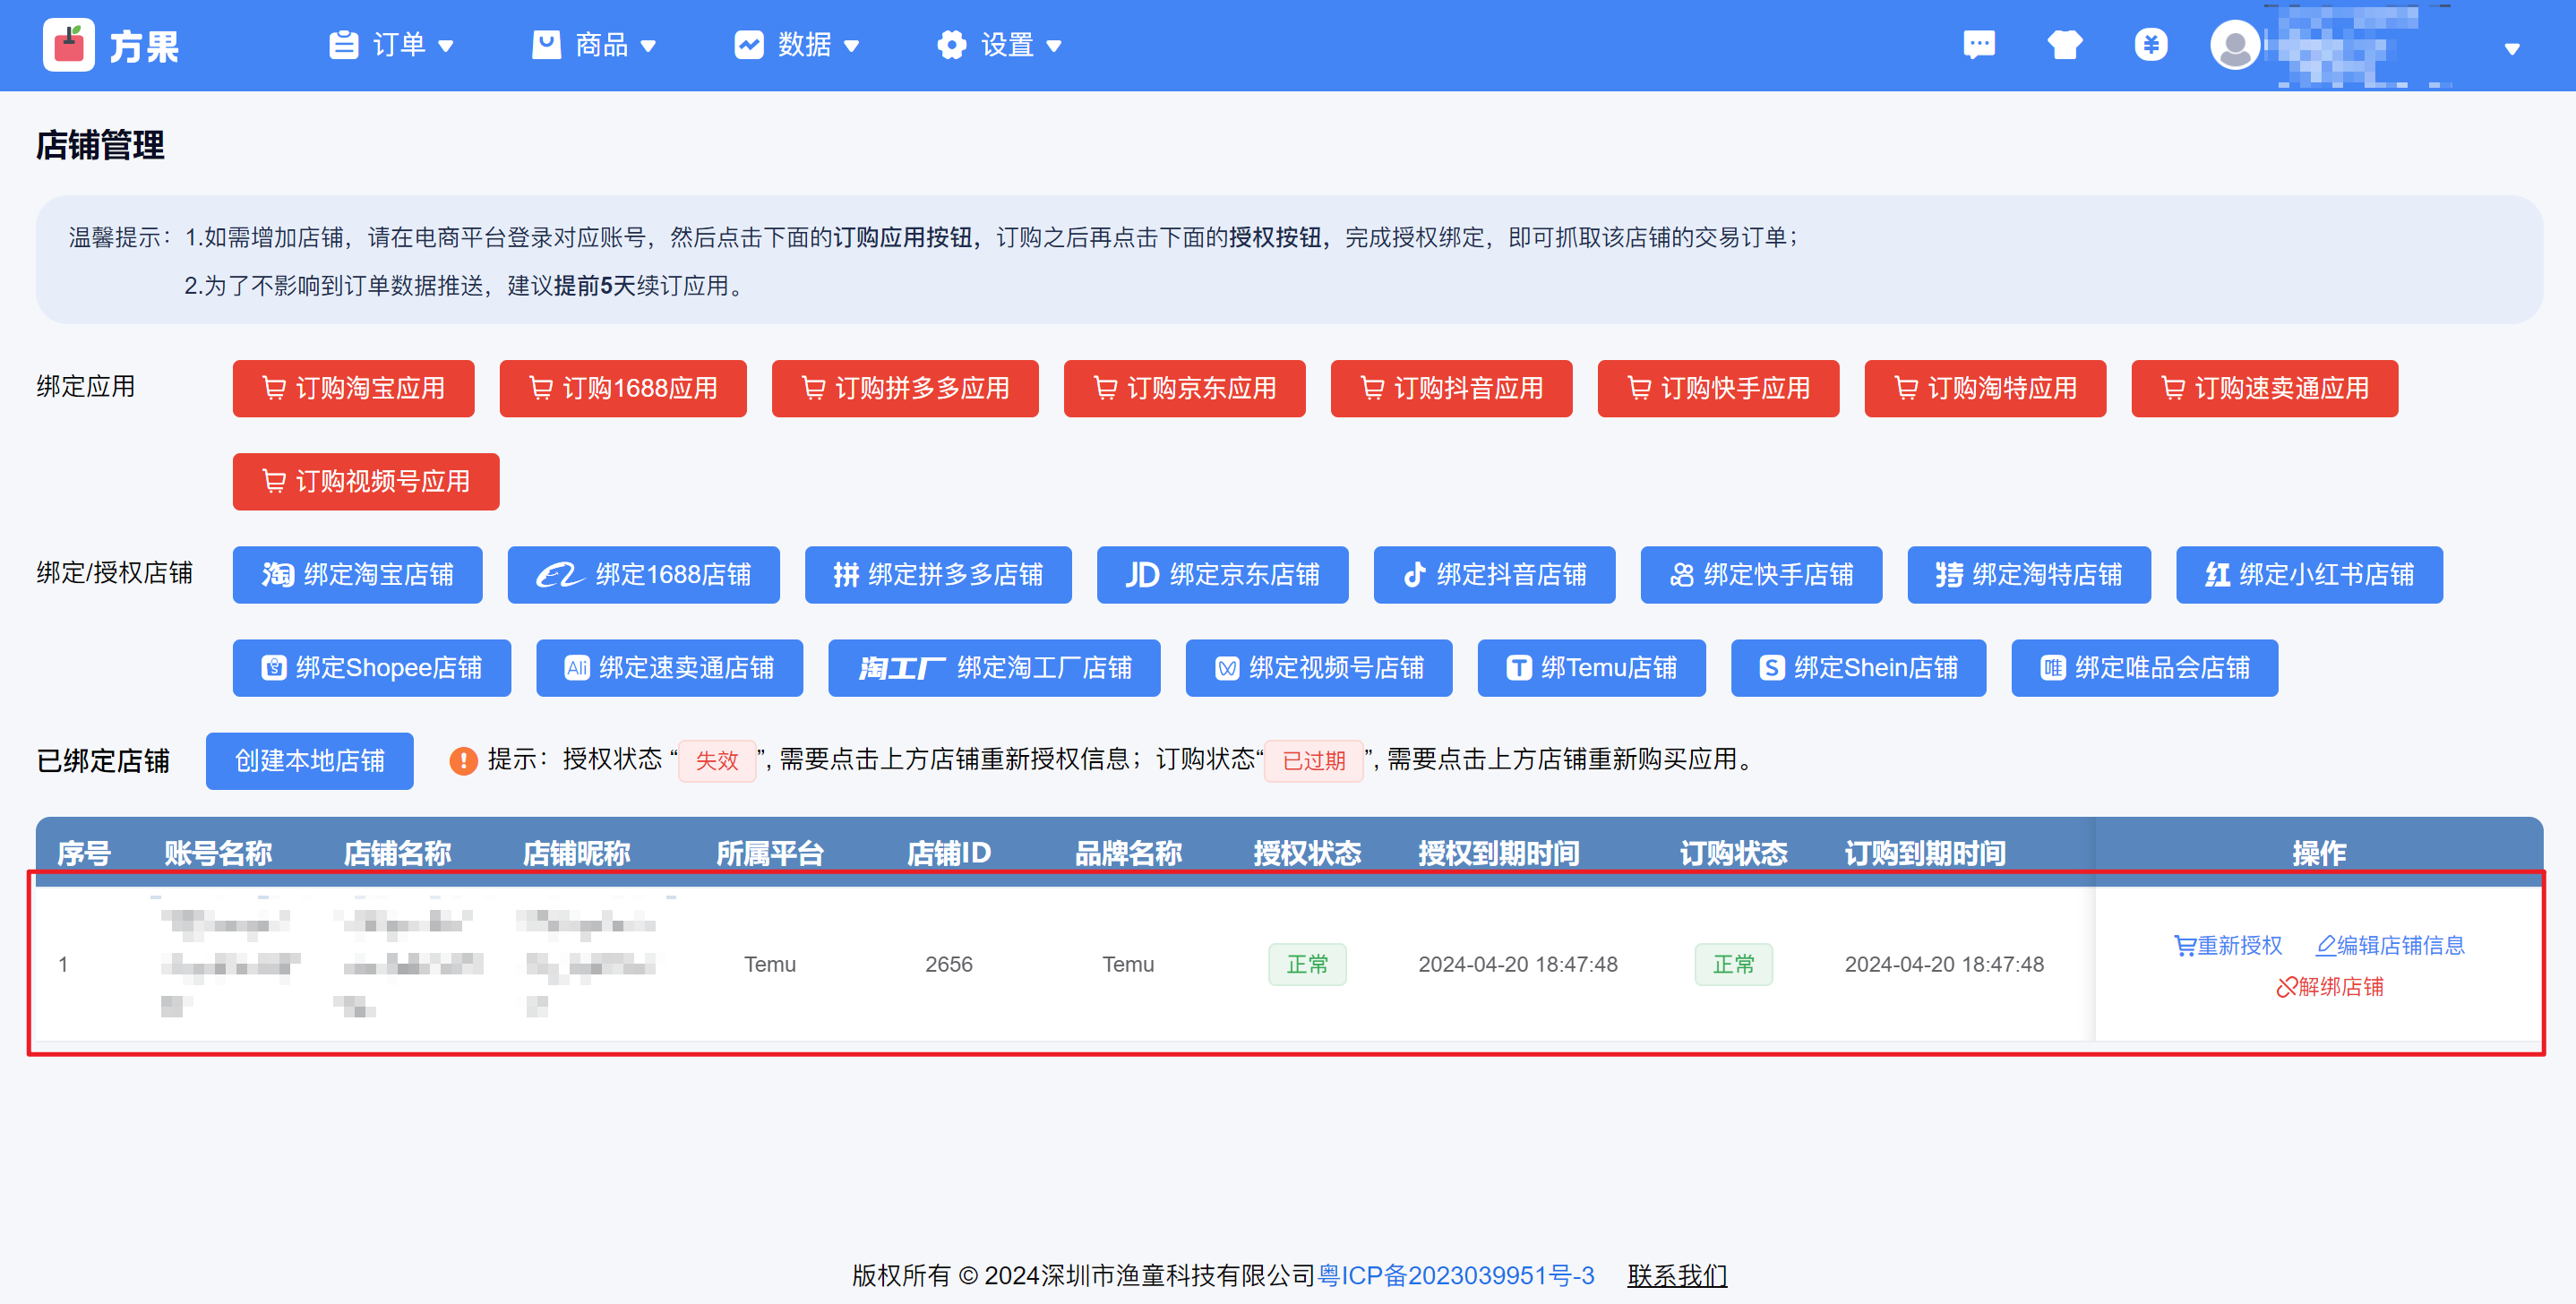Click the yen currency icon in header

pyautogui.click(x=2150, y=45)
